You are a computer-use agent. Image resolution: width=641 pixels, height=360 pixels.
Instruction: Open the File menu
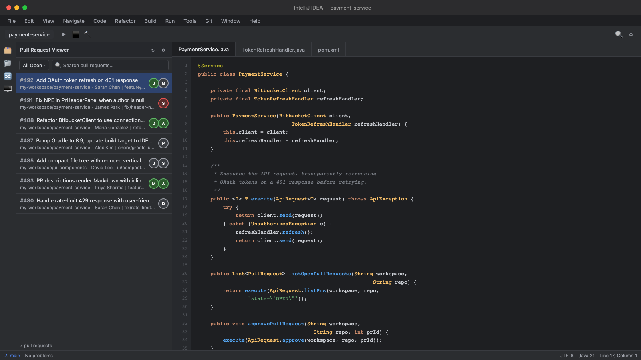click(12, 21)
